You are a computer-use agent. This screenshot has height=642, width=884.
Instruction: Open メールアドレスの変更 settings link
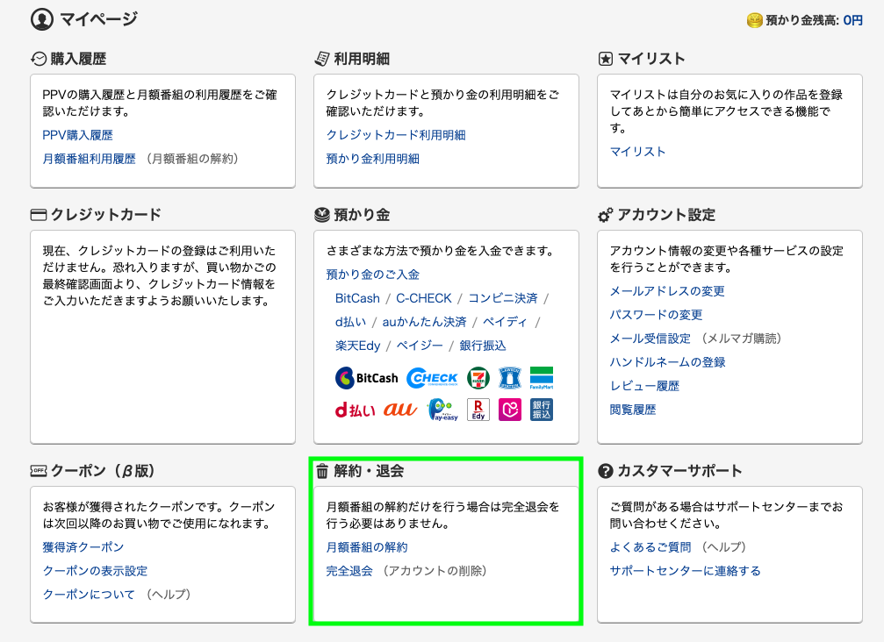[x=667, y=291]
